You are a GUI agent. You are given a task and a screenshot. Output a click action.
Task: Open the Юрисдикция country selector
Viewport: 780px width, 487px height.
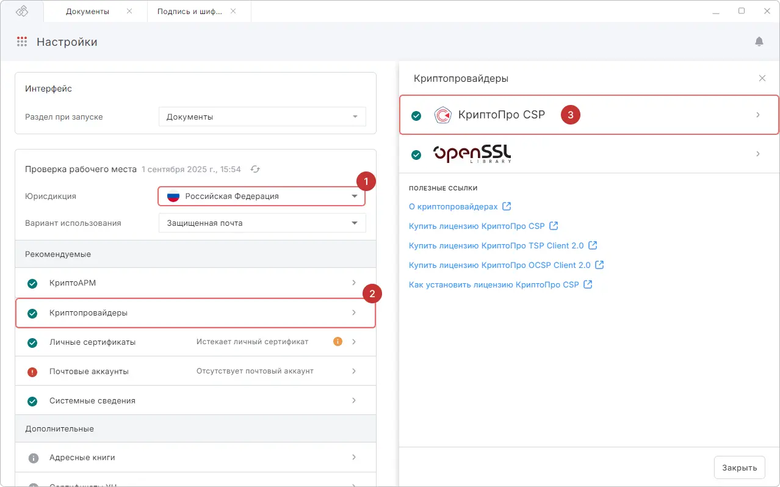261,196
